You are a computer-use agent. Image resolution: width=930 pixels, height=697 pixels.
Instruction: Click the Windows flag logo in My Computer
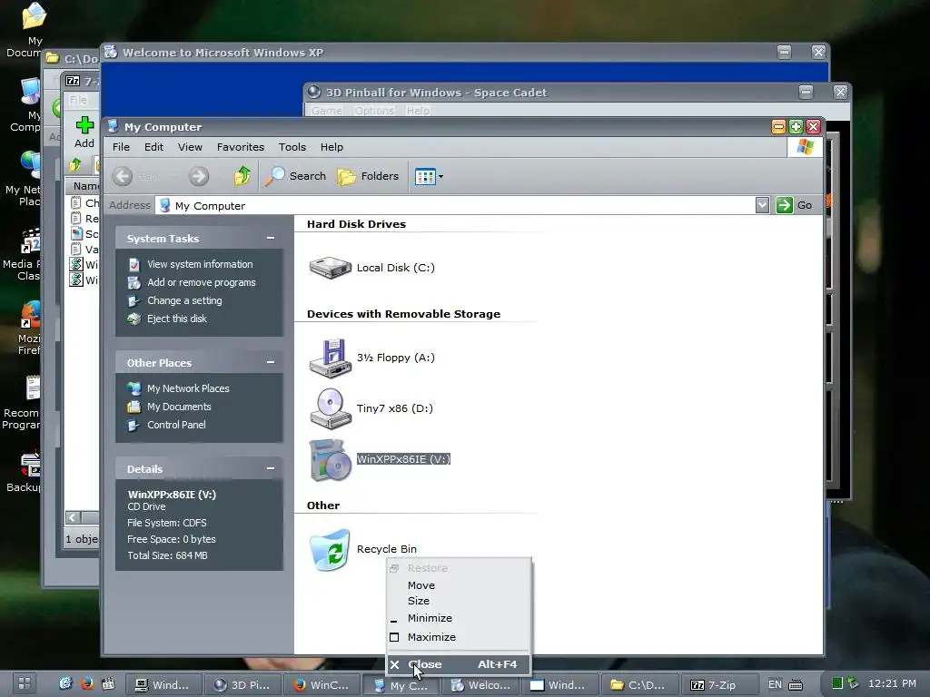[x=805, y=147]
